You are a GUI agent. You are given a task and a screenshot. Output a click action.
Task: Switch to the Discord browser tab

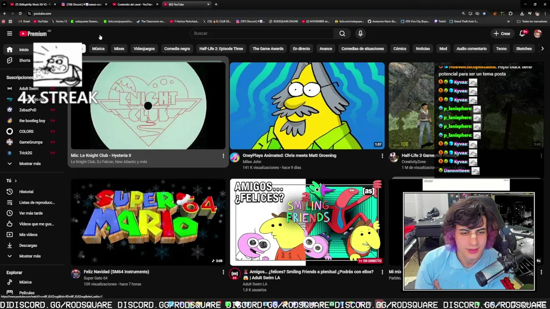coord(83,4)
